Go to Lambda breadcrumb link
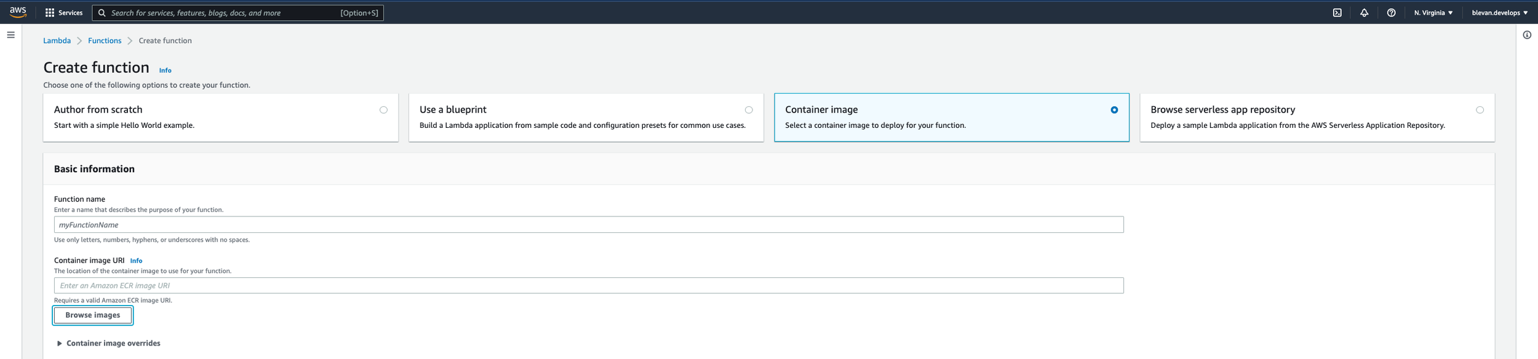Image resolution: width=1538 pixels, height=359 pixels. [57, 41]
